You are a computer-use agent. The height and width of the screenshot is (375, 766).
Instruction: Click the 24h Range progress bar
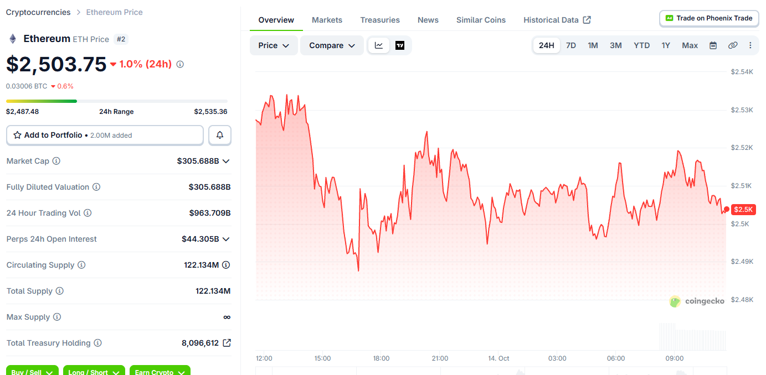pyautogui.click(x=117, y=101)
